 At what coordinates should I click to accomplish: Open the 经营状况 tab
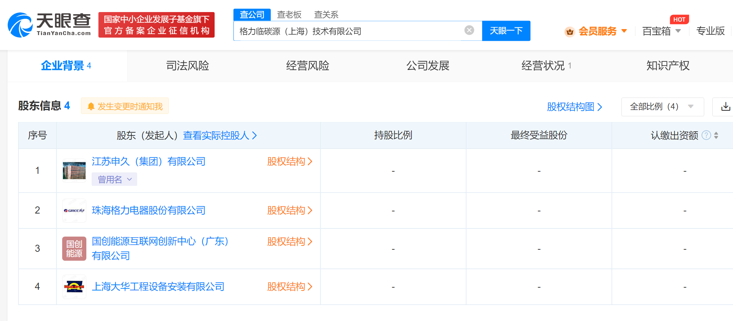(546, 66)
